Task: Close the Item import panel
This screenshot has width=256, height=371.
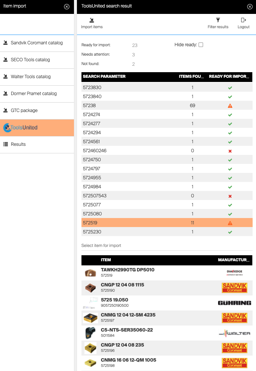Action: pyautogui.click(x=67, y=7)
